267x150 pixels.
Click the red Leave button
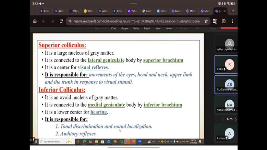click(229, 28)
